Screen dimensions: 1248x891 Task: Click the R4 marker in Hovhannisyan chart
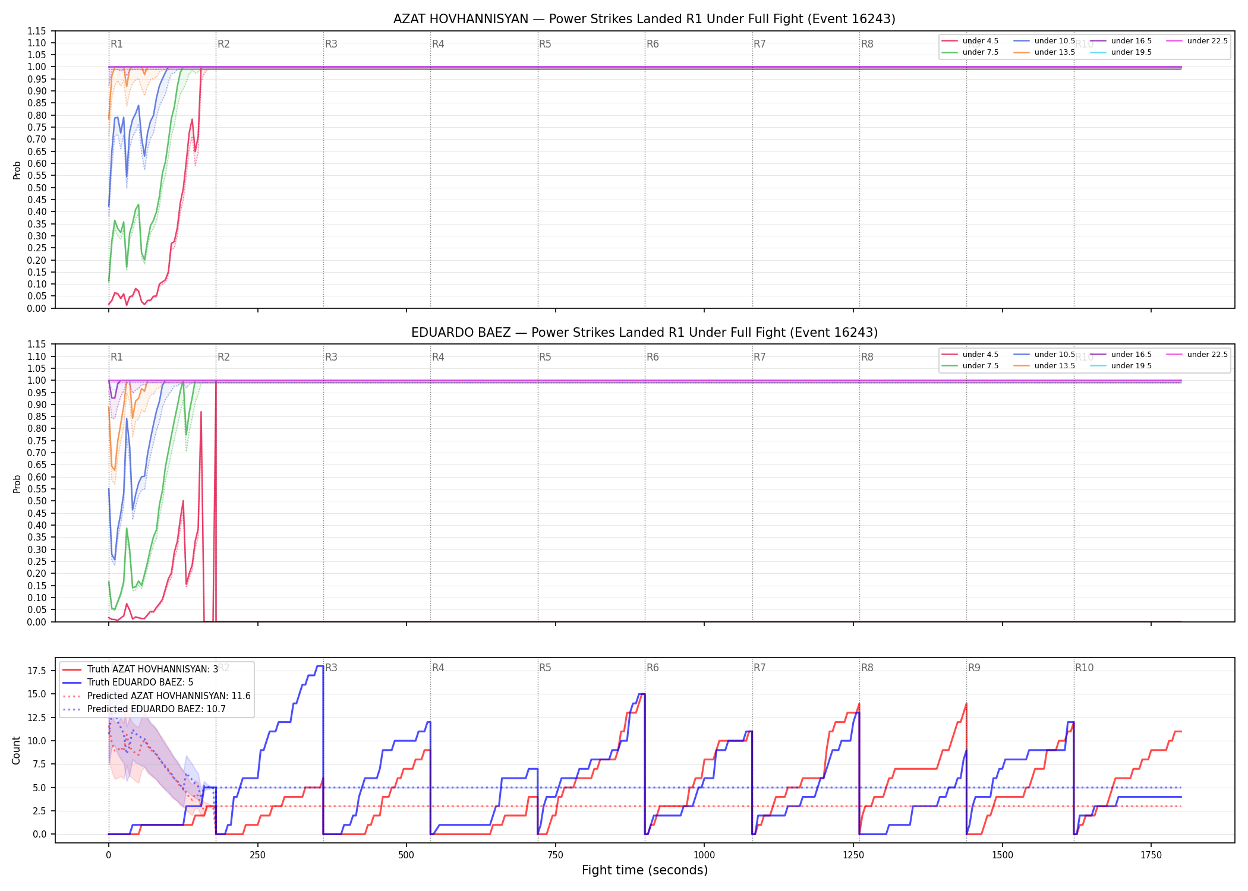tap(438, 44)
